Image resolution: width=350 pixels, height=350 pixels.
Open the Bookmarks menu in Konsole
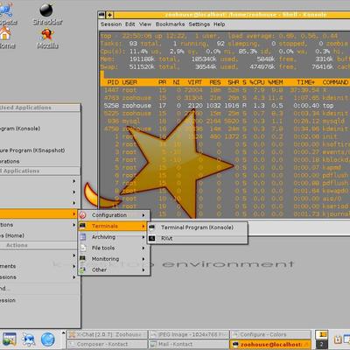[x=170, y=24]
